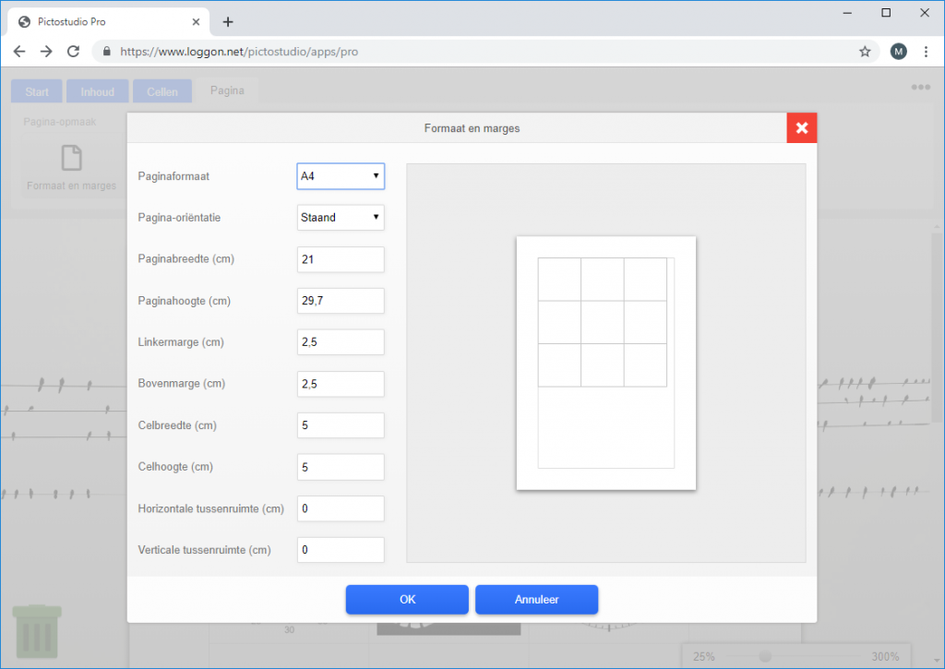
Task: Go back with the browser back arrow
Action: [x=19, y=52]
